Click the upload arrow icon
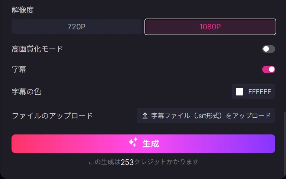Screen dimensions: 286x179 tap(145, 116)
